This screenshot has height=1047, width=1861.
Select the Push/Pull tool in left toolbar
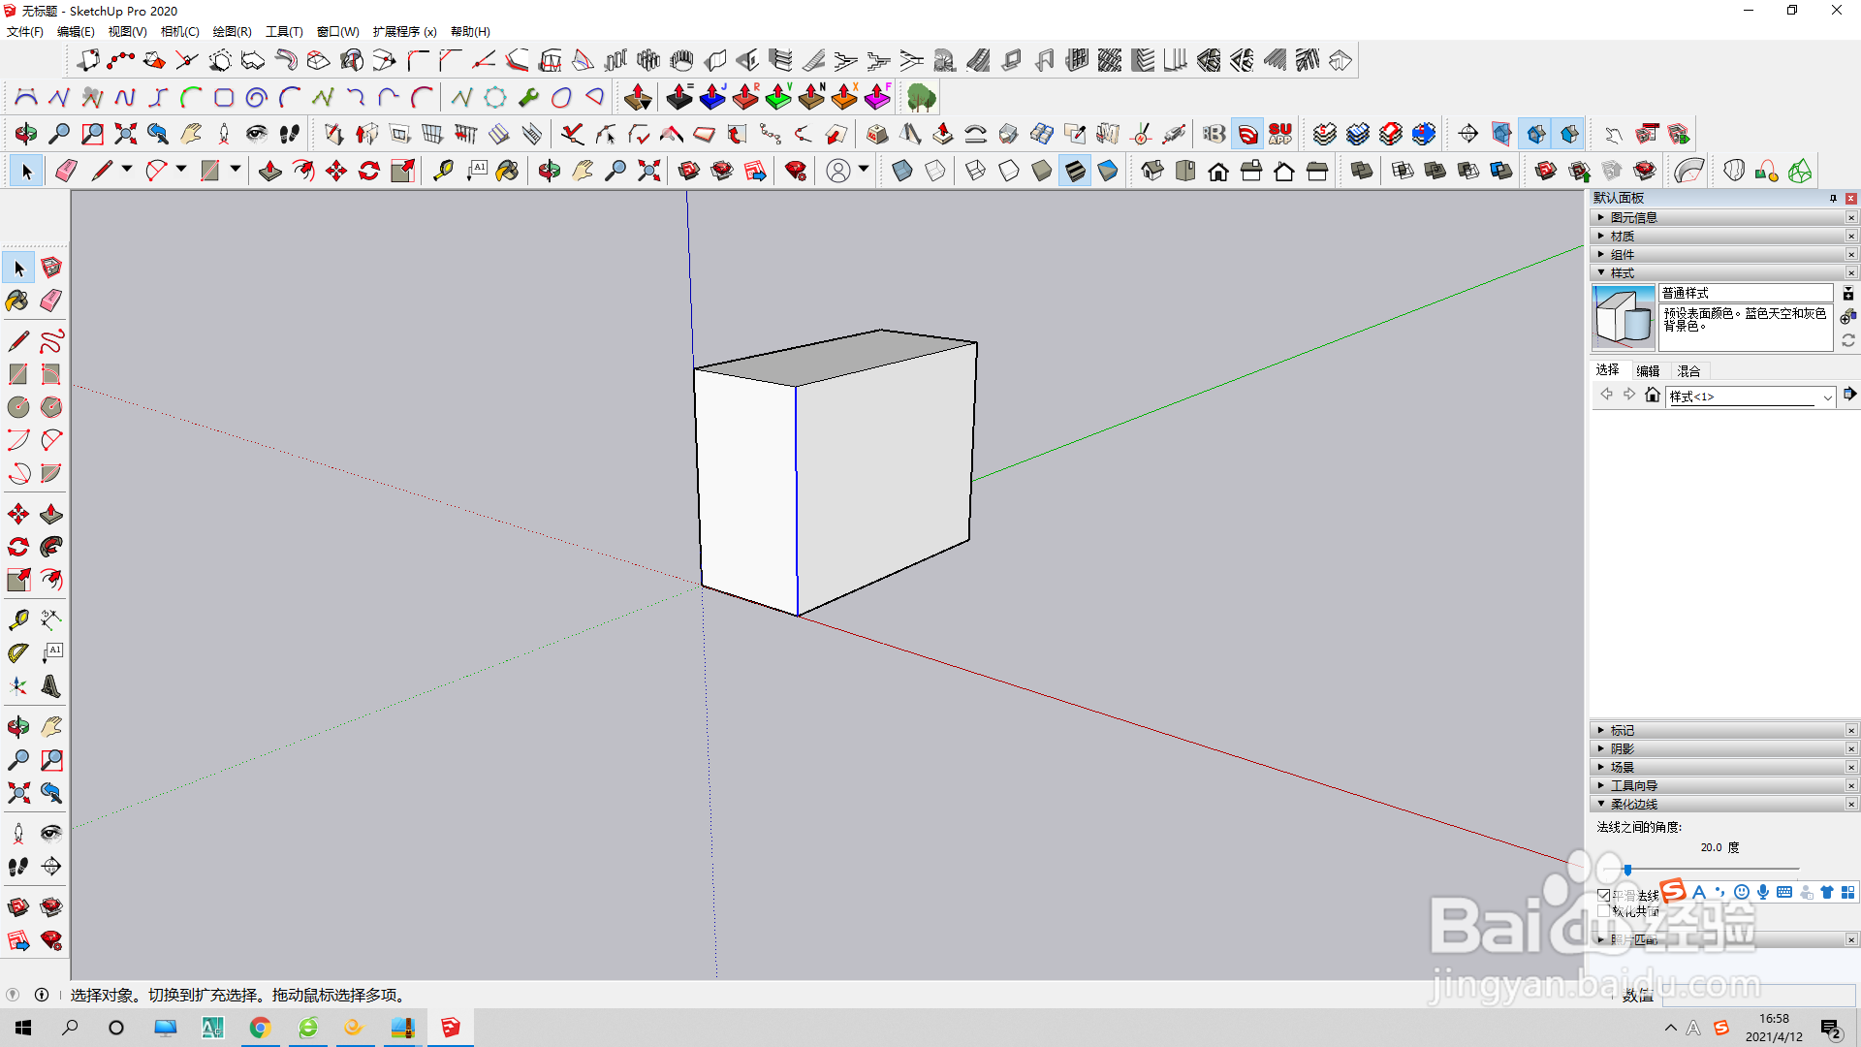click(x=51, y=514)
